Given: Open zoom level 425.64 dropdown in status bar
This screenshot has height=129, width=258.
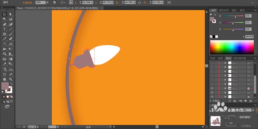Looking at the screenshot, I should click(38, 127).
